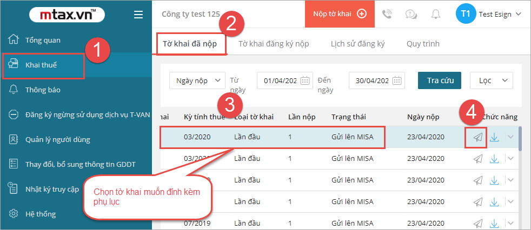Download the second row tax declaration
Image resolution: width=531 pixels, height=230 pixels.
494,159
